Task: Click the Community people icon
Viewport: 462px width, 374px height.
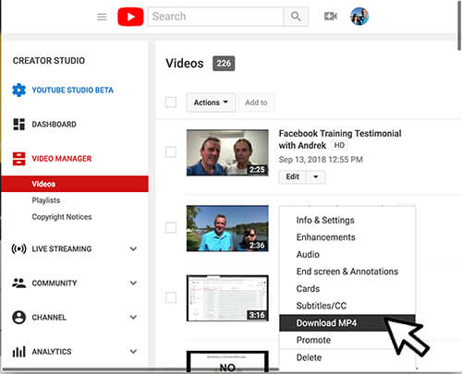Action: click(18, 283)
